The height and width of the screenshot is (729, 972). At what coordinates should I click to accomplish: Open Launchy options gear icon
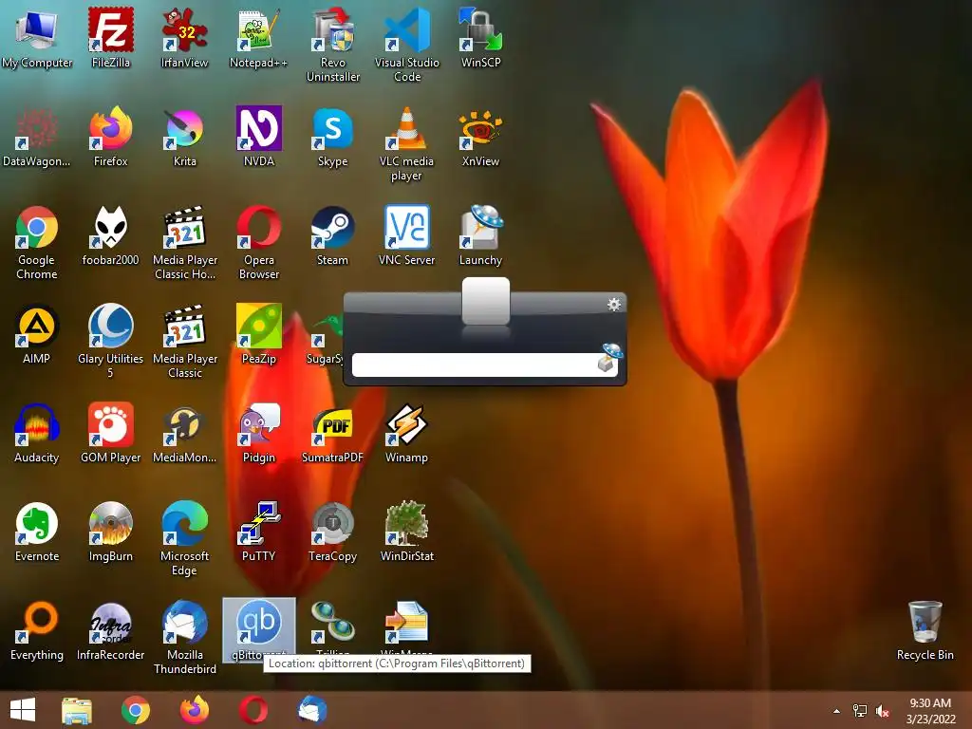(614, 305)
